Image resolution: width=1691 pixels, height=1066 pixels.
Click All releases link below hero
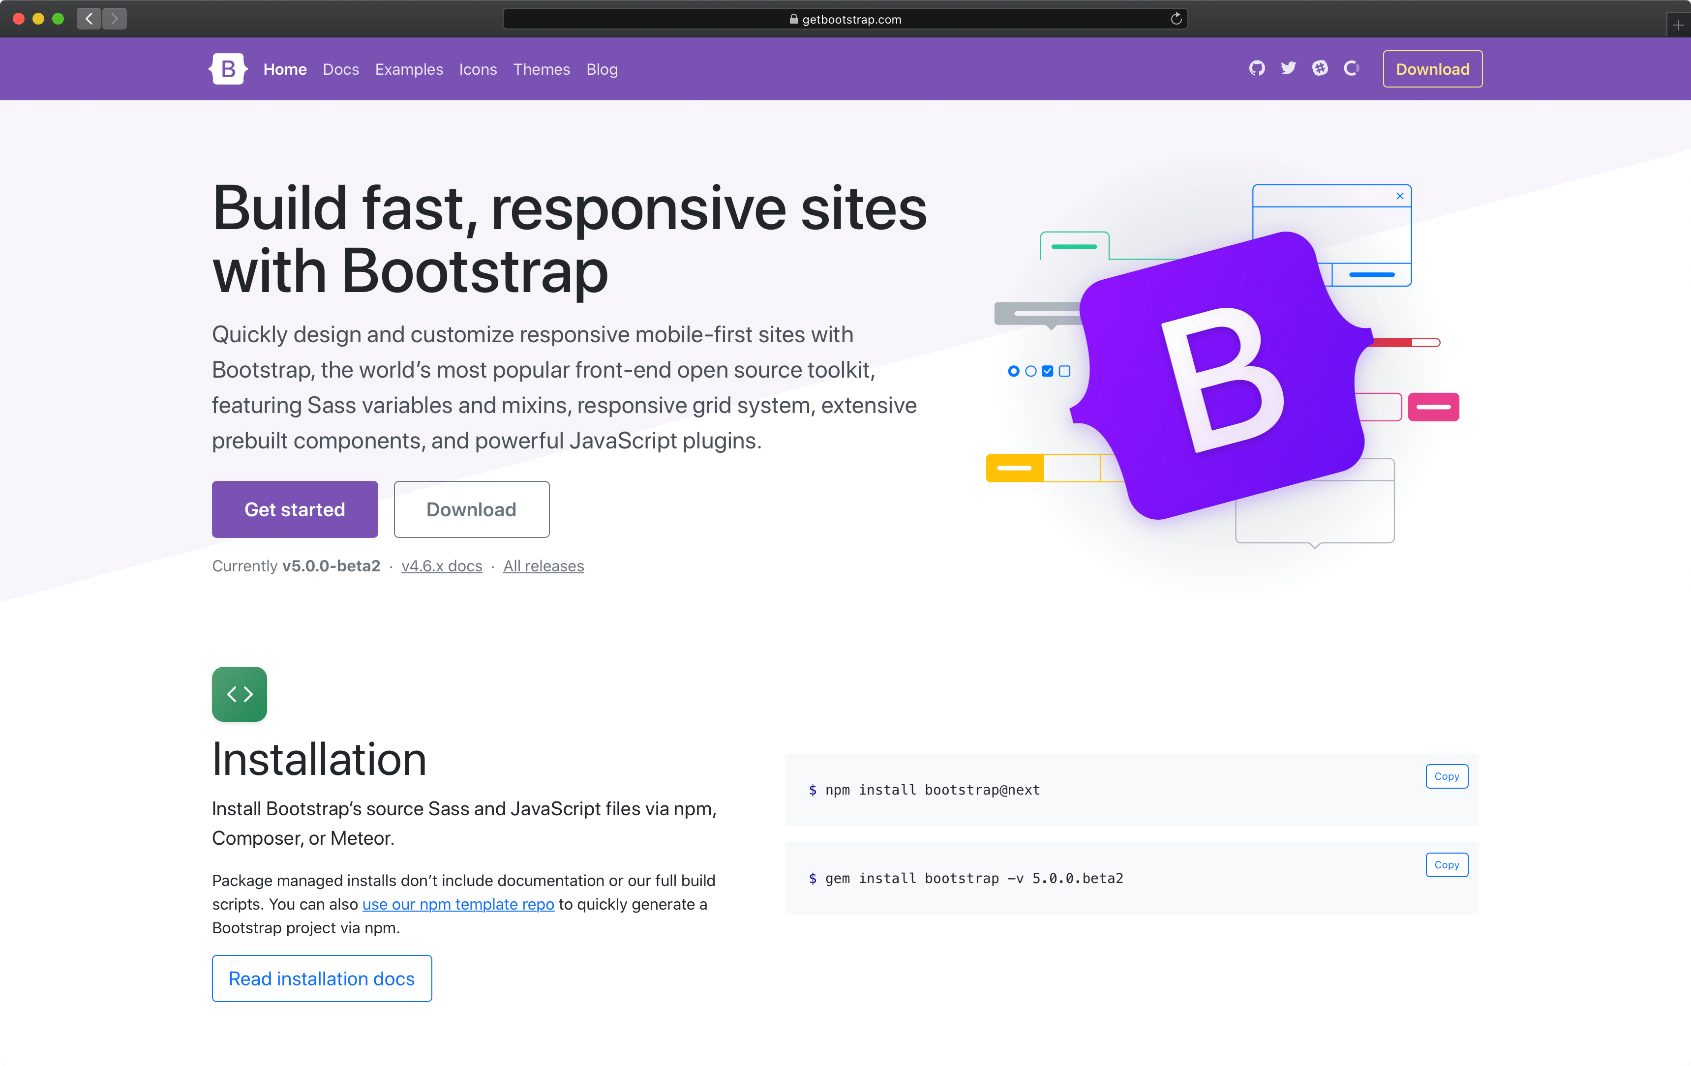[544, 566]
